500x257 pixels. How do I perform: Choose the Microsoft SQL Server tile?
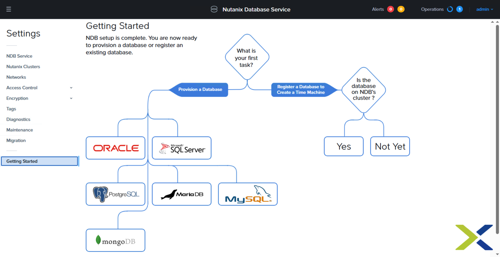pos(182,148)
